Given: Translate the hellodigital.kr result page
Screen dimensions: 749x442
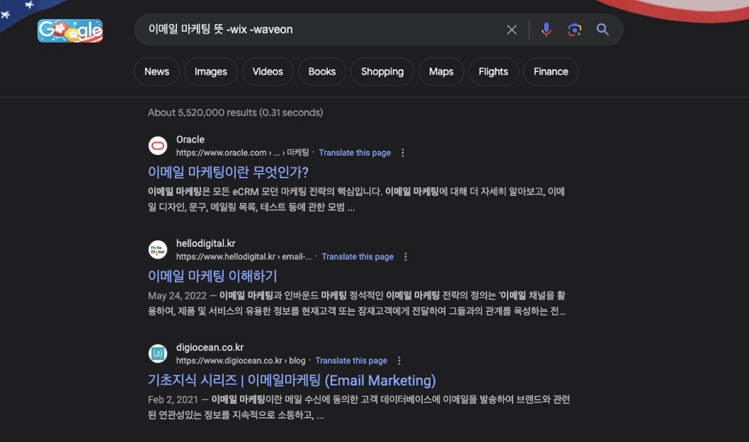Looking at the screenshot, I should pos(357,257).
